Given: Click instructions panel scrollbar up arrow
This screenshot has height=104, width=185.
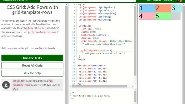Looking at the screenshot, I should point(66,5).
